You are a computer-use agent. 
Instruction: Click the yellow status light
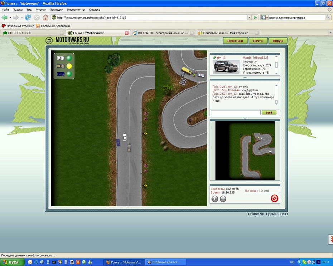click(69, 66)
